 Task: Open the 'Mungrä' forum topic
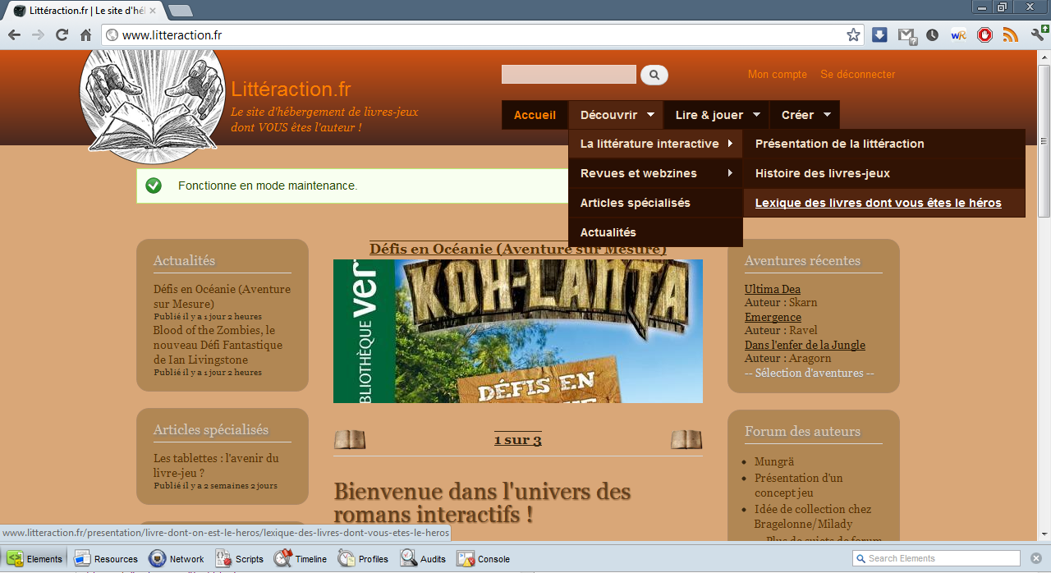click(x=774, y=461)
